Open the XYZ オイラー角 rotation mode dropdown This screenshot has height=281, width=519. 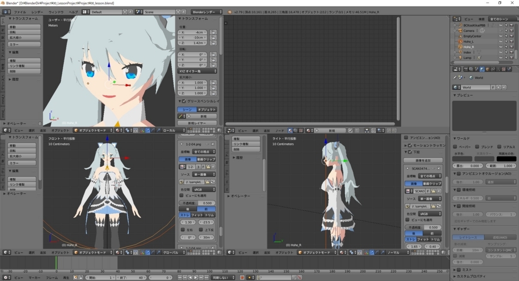197,71
